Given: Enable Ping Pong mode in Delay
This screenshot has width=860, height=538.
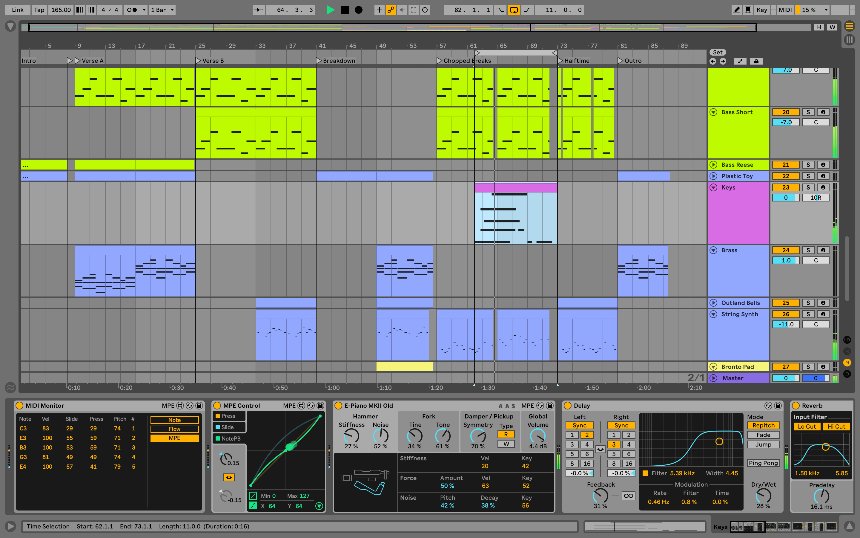Looking at the screenshot, I should (763, 463).
